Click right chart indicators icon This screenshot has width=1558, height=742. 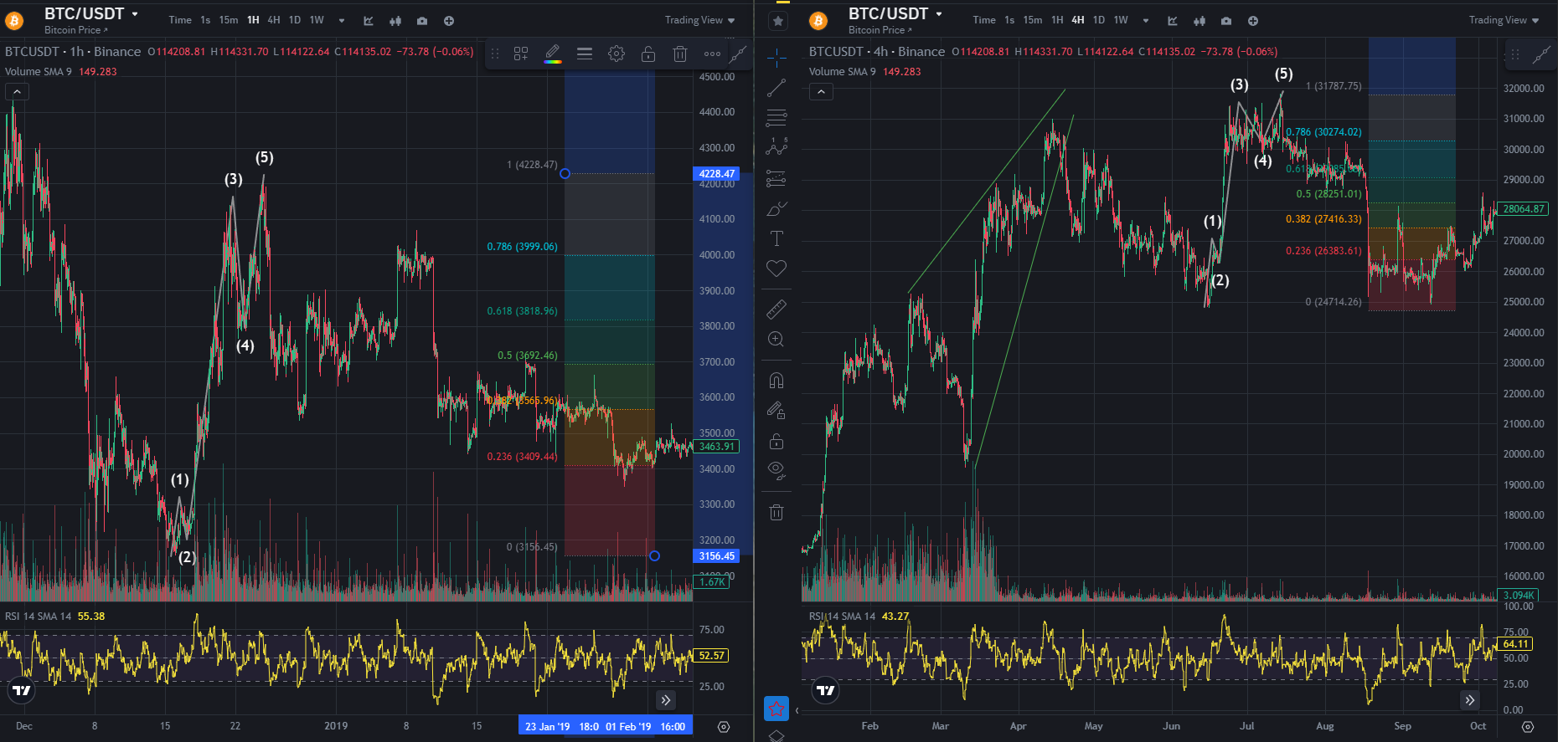1173,21
